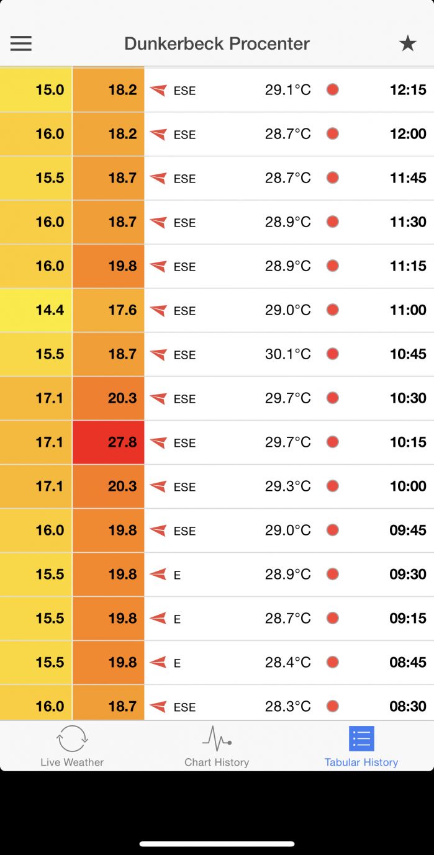Select the 10:30 timestamp
Image resolution: width=434 pixels, height=855 pixels.
[x=408, y=398]
